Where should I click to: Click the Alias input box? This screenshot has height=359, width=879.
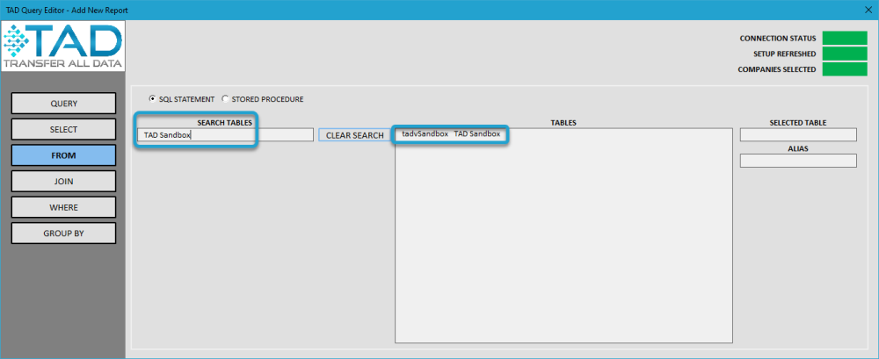(x=798, y=161)
